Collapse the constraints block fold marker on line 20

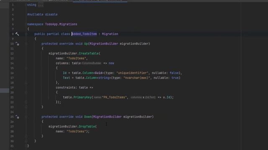point(26,92)
